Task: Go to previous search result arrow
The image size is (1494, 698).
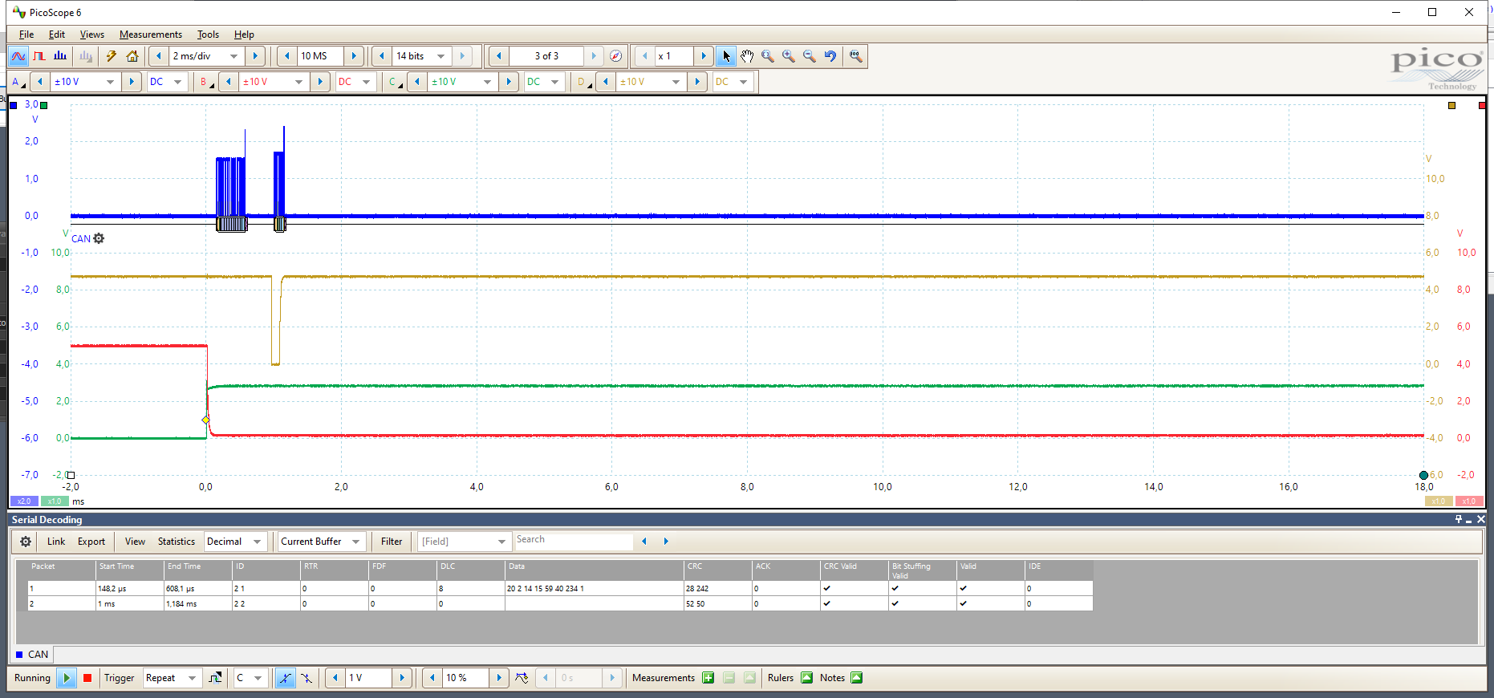Action: [x=644, y=542]
